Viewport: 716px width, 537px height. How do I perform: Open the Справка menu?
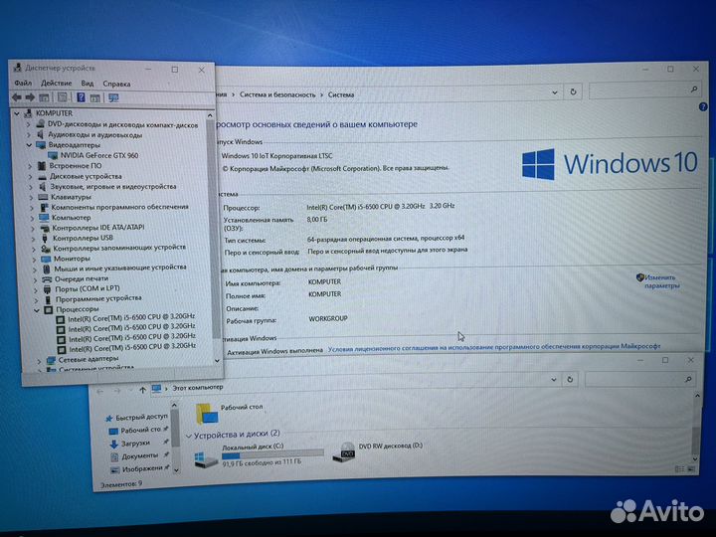click(x=116, y=84)
